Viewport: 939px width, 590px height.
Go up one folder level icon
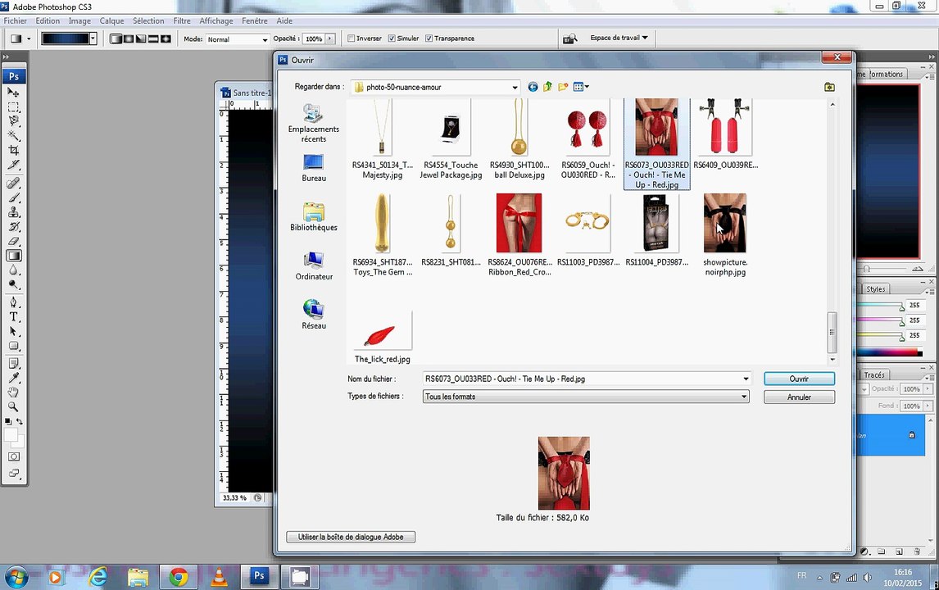point(547,87)
